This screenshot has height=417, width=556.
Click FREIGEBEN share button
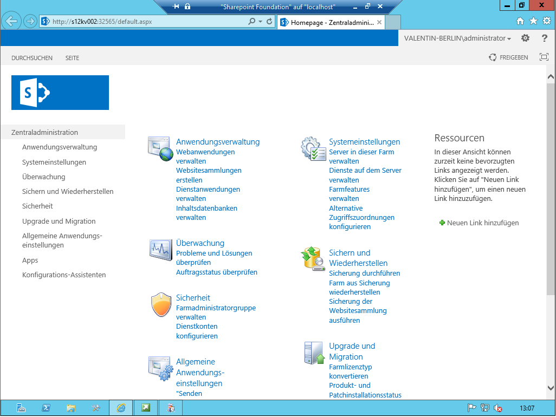tap(508, 57)
